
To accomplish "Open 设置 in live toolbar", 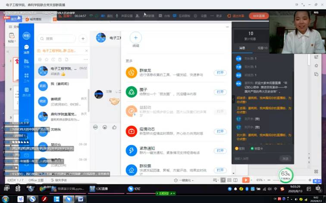I will 201,16.
